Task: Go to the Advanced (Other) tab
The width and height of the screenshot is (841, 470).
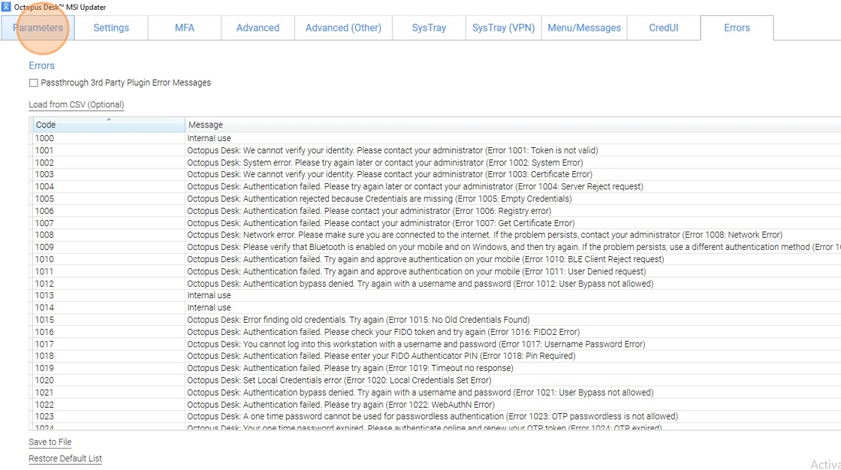Action: (343, 28)
